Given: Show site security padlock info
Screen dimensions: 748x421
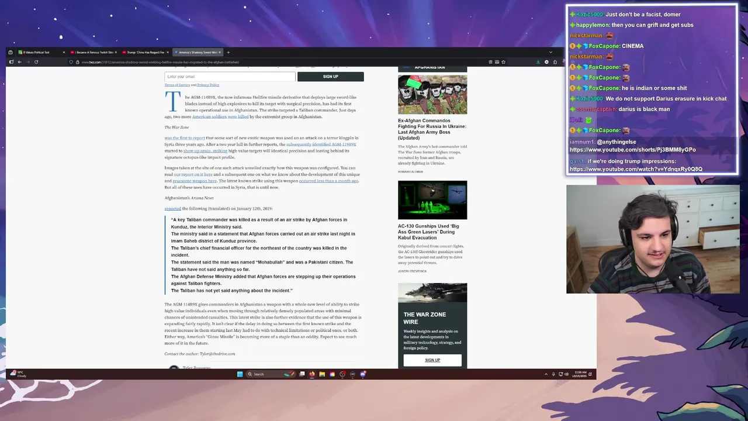Looking at the screenshot, I should (x=78, y=62).
